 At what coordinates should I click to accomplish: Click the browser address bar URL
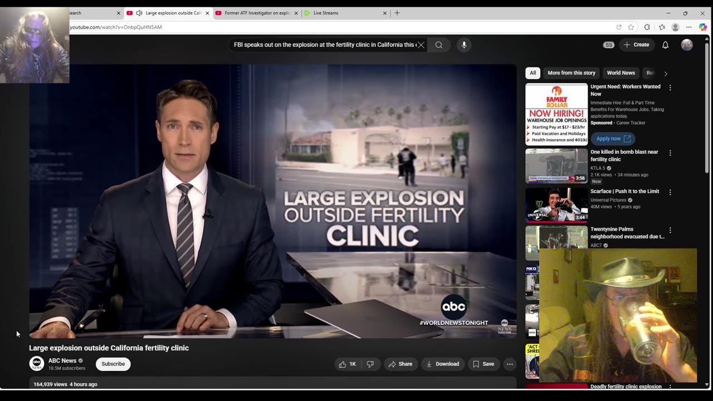click(116, 27)
